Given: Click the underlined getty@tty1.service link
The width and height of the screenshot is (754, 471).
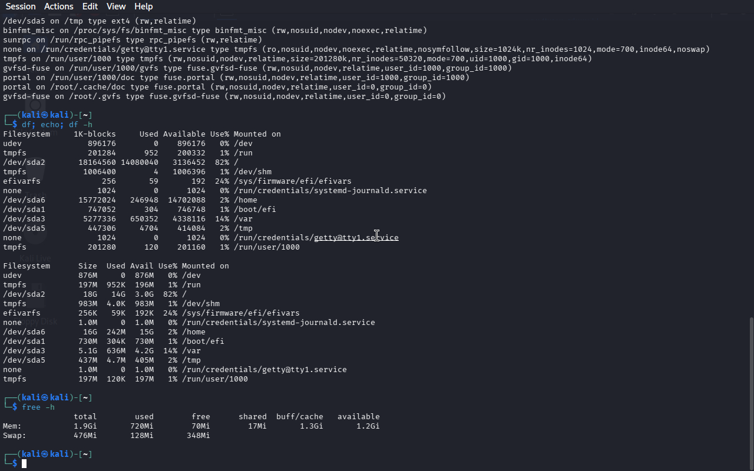Looking at the screenshot, I should tap(356, 238).
